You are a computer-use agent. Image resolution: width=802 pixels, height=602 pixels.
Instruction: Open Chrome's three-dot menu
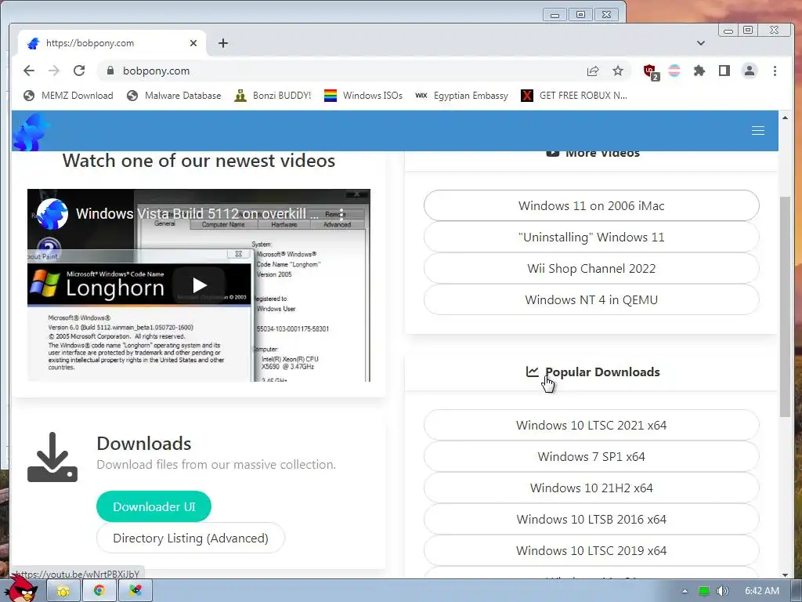click(775, 71)
